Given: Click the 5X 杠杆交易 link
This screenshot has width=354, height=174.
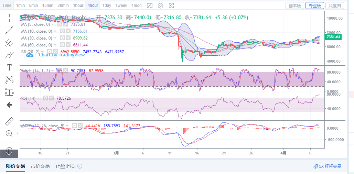Looking at the screenshot, I should [x=327, y=166].
